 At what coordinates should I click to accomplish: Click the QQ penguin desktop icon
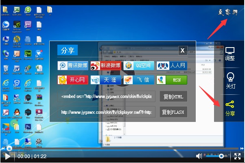[x=17, y=114]
